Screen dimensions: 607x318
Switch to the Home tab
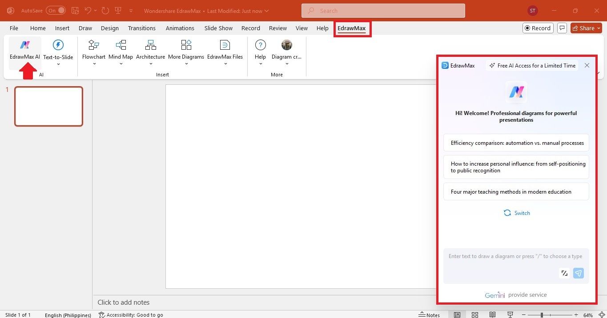click(38, 28)
